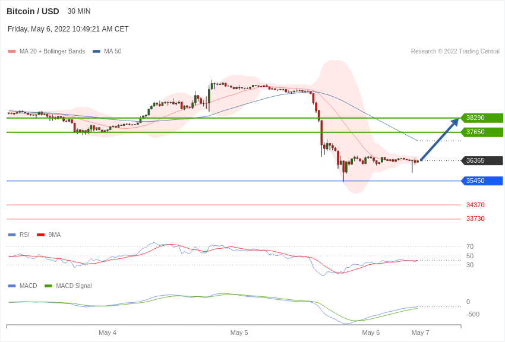This screenshot has width=505, height=342.
Task: Click the 'Research © 2022 Trading Central' credit
Action: pyautogui.click(x=455, y=51)
